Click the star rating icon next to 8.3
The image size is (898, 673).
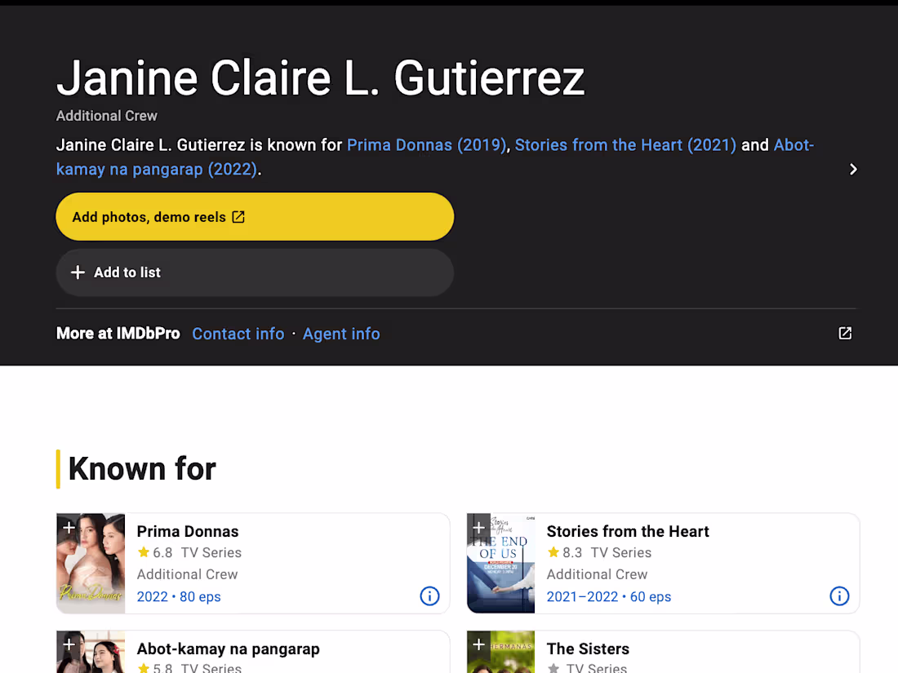553,552
